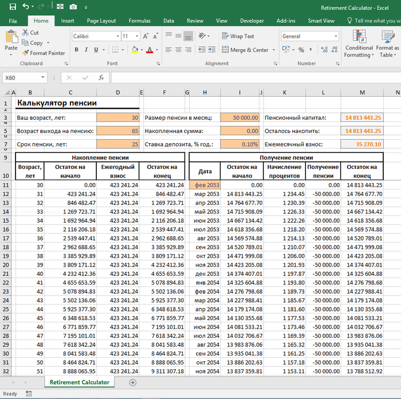Click the Select All corner triangle
The height and width of the screenshot is (399, 401).
pyautogui.click(x=7, y=92)
